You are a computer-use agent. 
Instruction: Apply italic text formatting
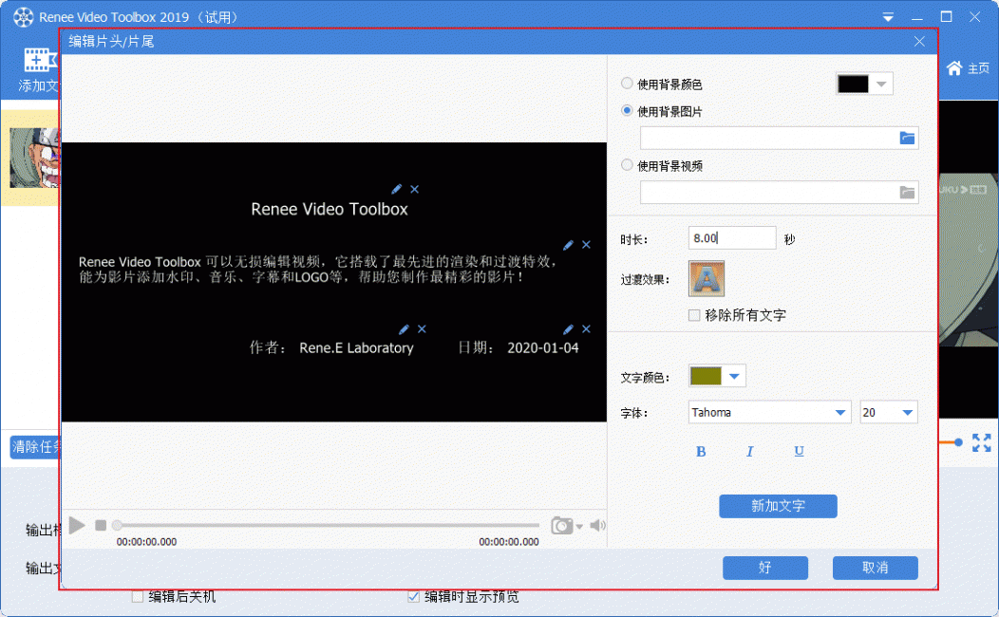[x=750, y=452]
